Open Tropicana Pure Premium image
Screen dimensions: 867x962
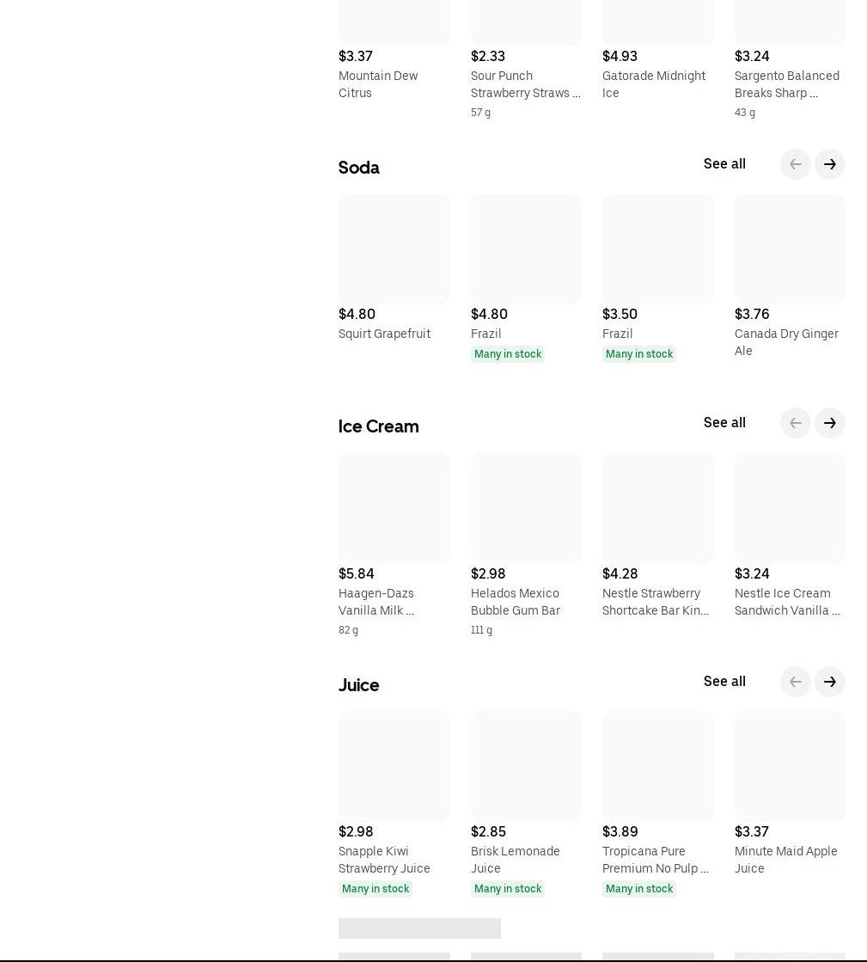(x=658, y=766)
